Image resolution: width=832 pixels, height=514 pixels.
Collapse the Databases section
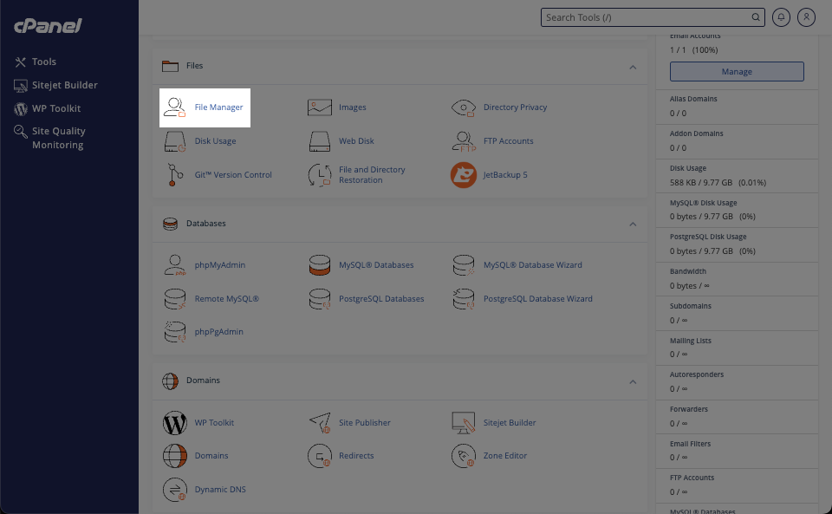point(633,224)
